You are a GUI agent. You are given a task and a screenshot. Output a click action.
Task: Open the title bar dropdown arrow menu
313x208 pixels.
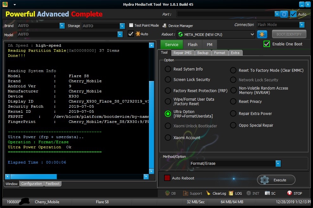[15, 4]
